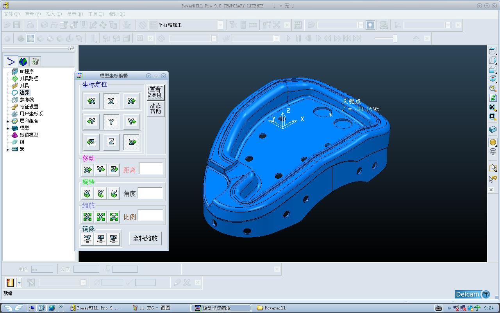
Task: Click the 距离 distance input field
Action: [x=151, y=169]
